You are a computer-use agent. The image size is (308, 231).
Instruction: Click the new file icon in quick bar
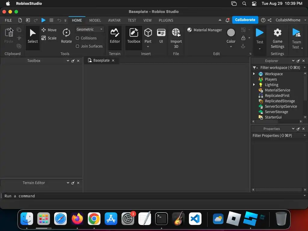click(20, 20)
